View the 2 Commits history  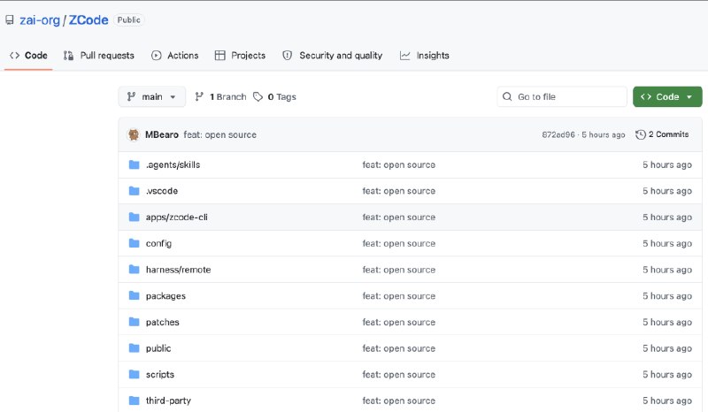coord(662,134)
